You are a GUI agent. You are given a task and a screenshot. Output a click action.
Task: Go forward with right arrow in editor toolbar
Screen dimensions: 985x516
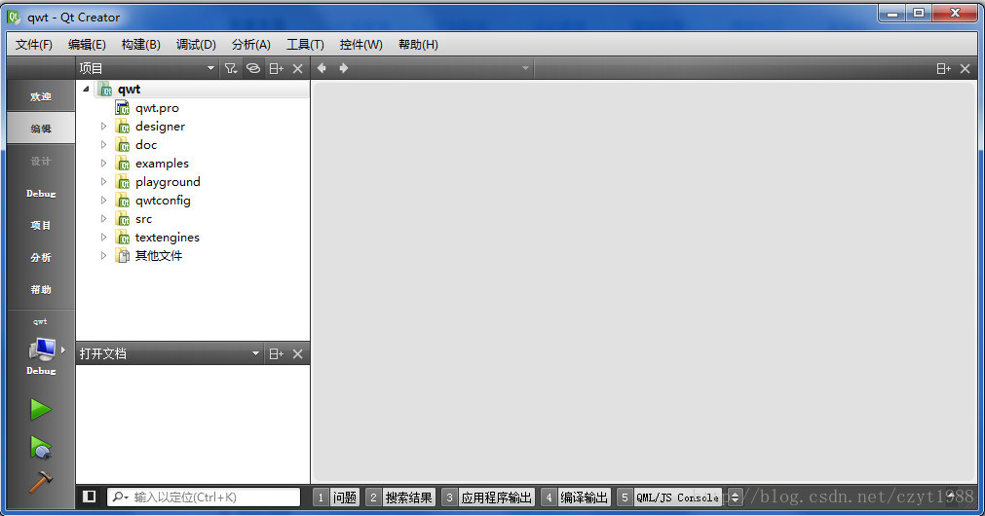(x=344, y=68)
